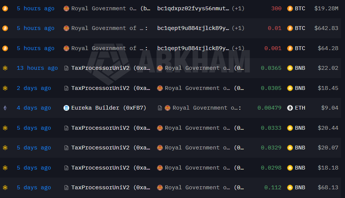Click the Royal Government crest in the 0.0365 BNB row
This screenshot has width=345, height=198.
coord(160,68)
